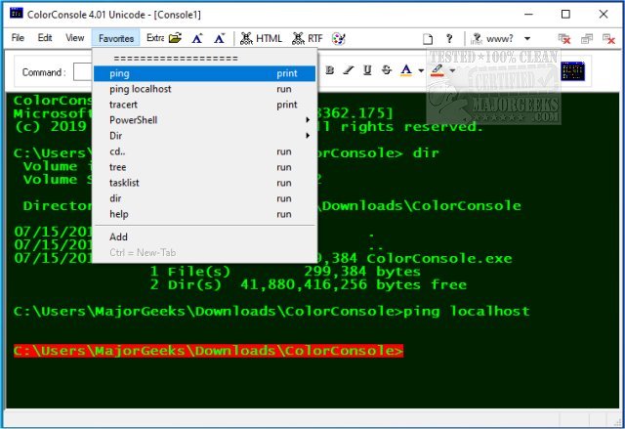Viewport: 625px width, 429px height.
Task: Open the color palette icon
Action: (x=339, y=39)
